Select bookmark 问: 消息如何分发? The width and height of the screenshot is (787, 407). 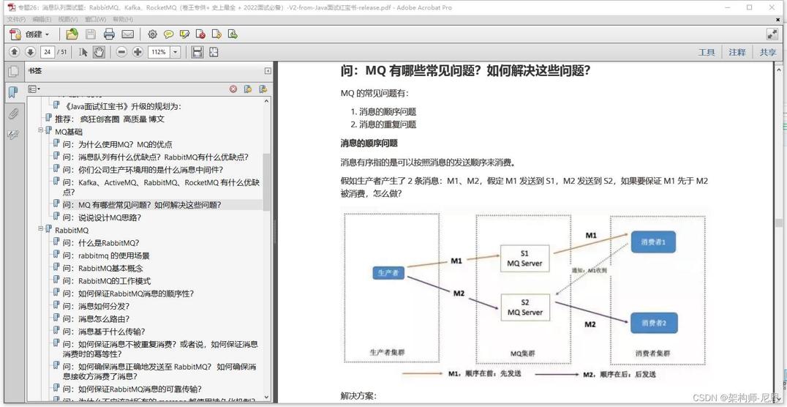pyautogui.click(x=97, y=306)
